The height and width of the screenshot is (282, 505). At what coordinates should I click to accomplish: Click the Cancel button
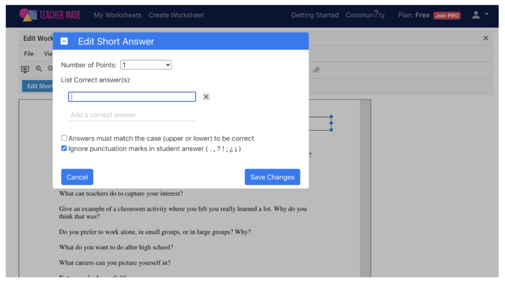click(77, 177)
